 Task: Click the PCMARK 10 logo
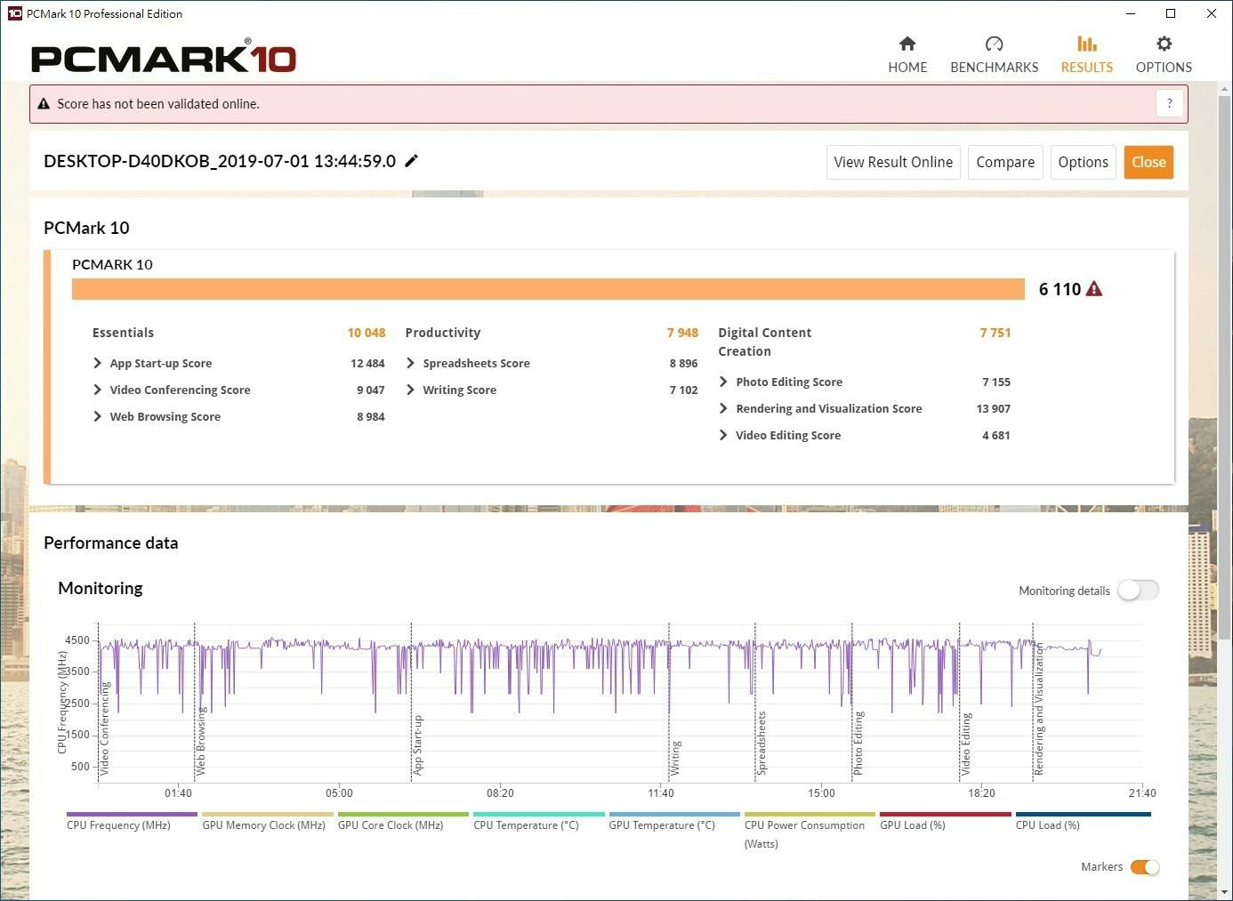click(x=164, y=57)
